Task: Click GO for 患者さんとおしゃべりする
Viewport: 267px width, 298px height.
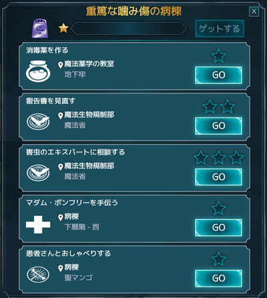Action: click(218, 278)
